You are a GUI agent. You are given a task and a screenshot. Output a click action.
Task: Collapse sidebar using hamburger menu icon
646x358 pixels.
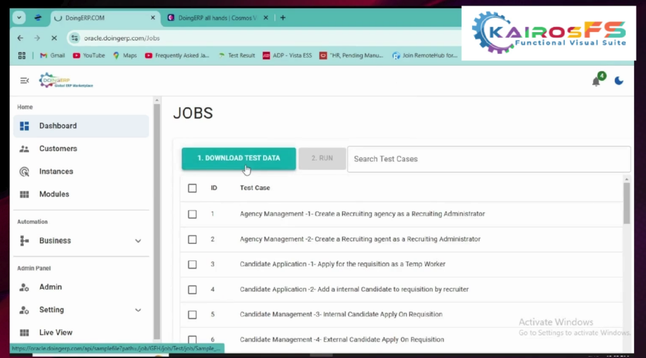click(x=25, y=81)
